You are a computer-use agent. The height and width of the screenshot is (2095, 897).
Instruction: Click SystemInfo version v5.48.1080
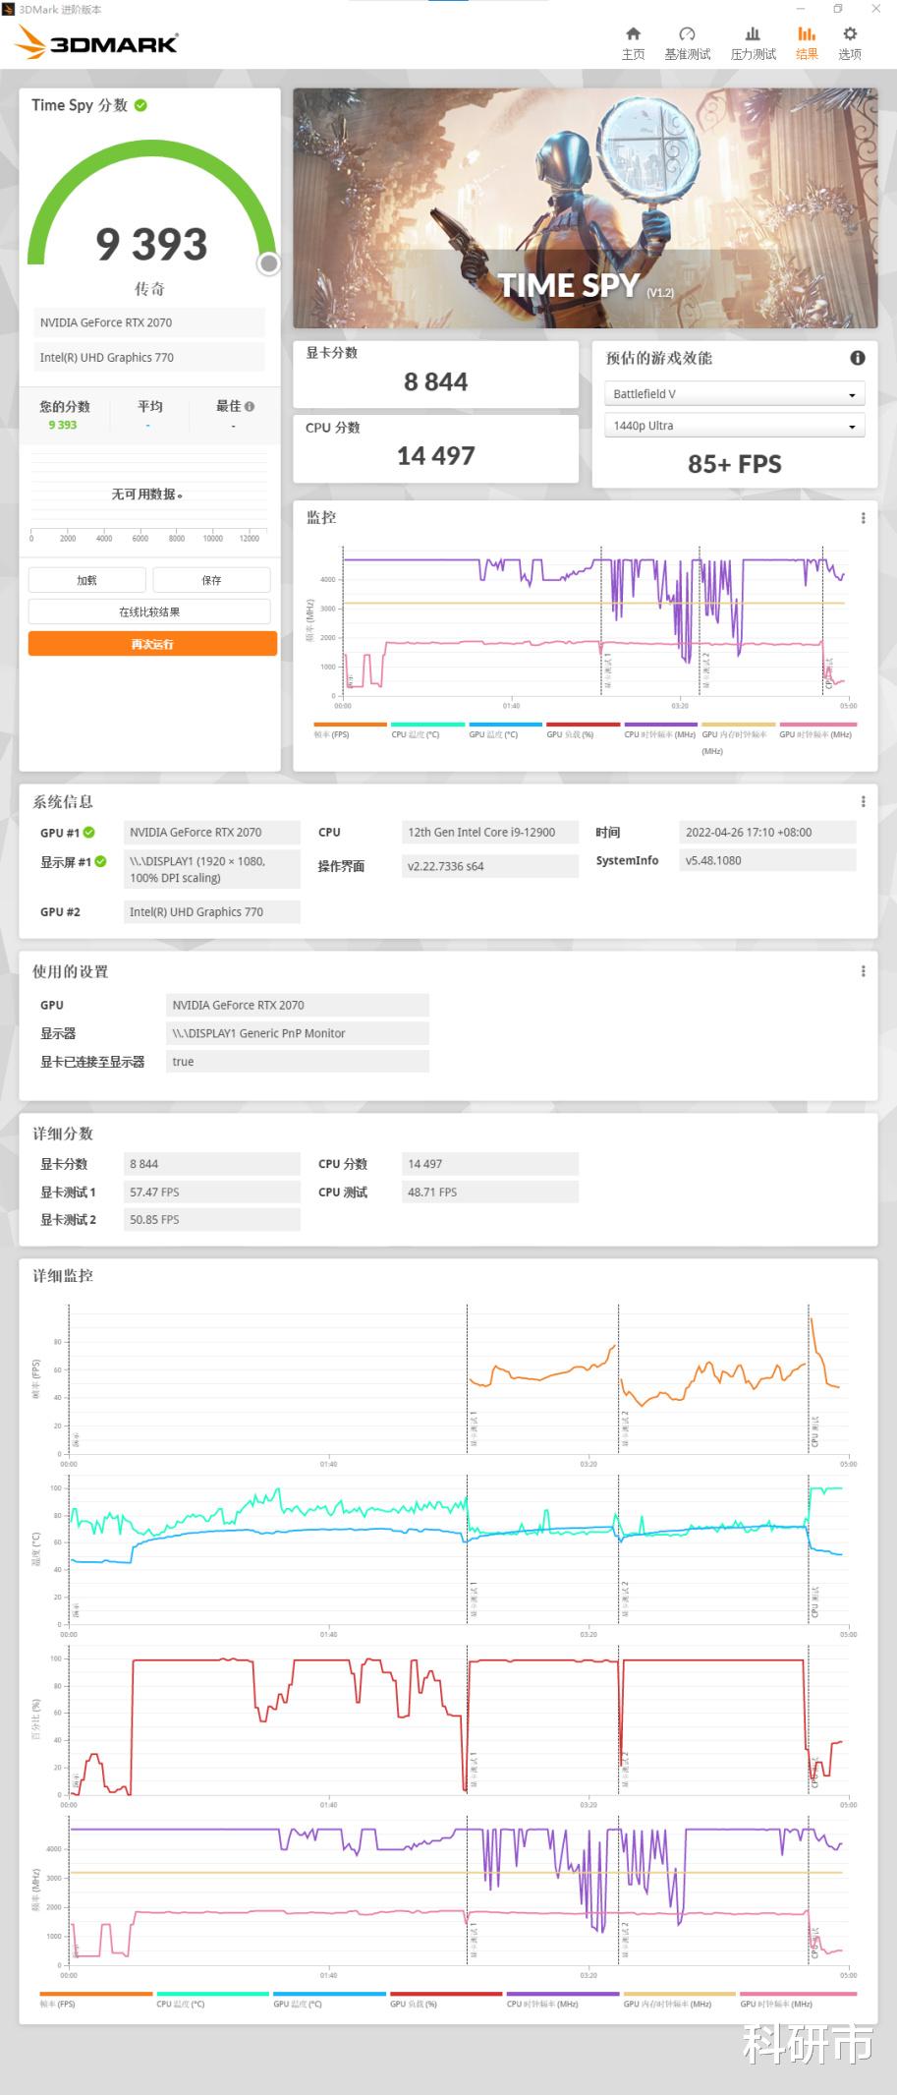[767, 860]
